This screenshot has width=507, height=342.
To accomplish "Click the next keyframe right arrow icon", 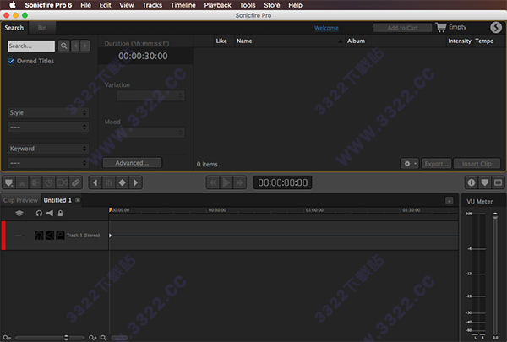I will coord(135,182).
